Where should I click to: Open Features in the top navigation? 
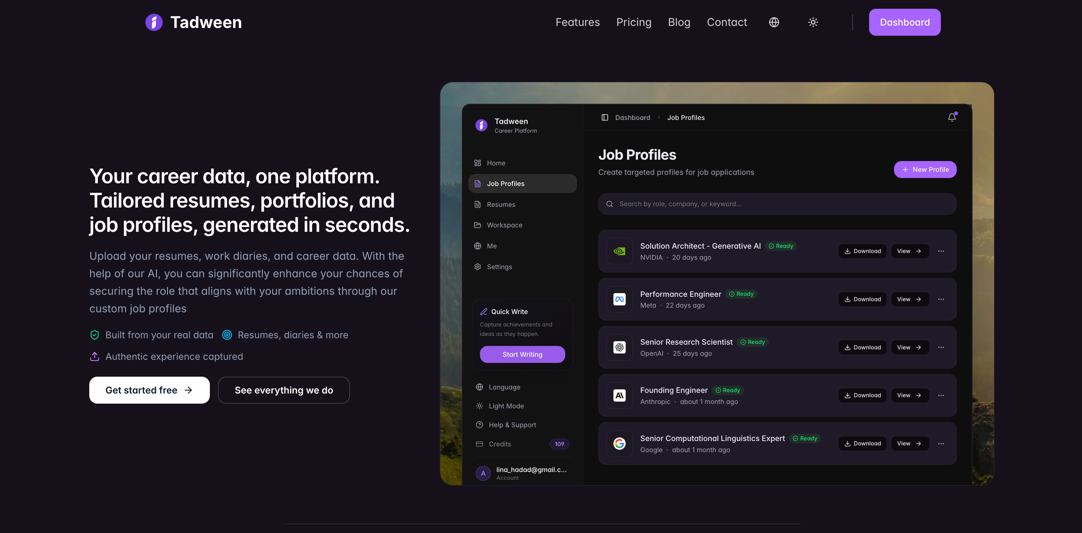(577, 22)
